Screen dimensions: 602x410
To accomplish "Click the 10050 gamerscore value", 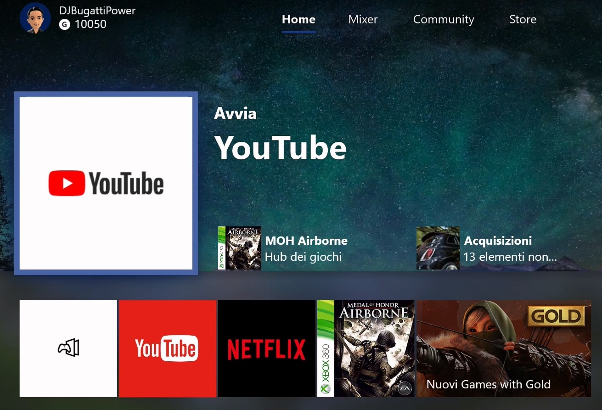I will pyautogui.click(x=90, y=24).
